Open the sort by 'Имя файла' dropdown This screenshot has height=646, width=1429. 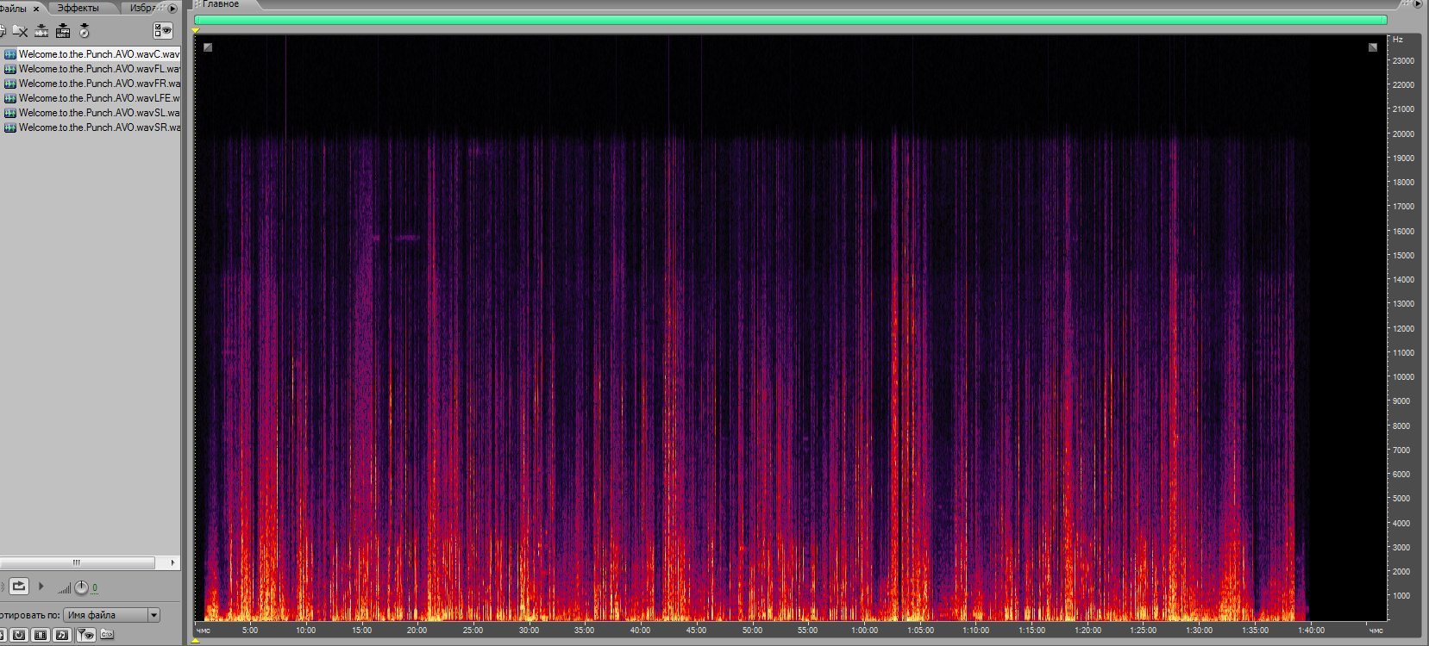pyautogui.click(x=154, y=615)
